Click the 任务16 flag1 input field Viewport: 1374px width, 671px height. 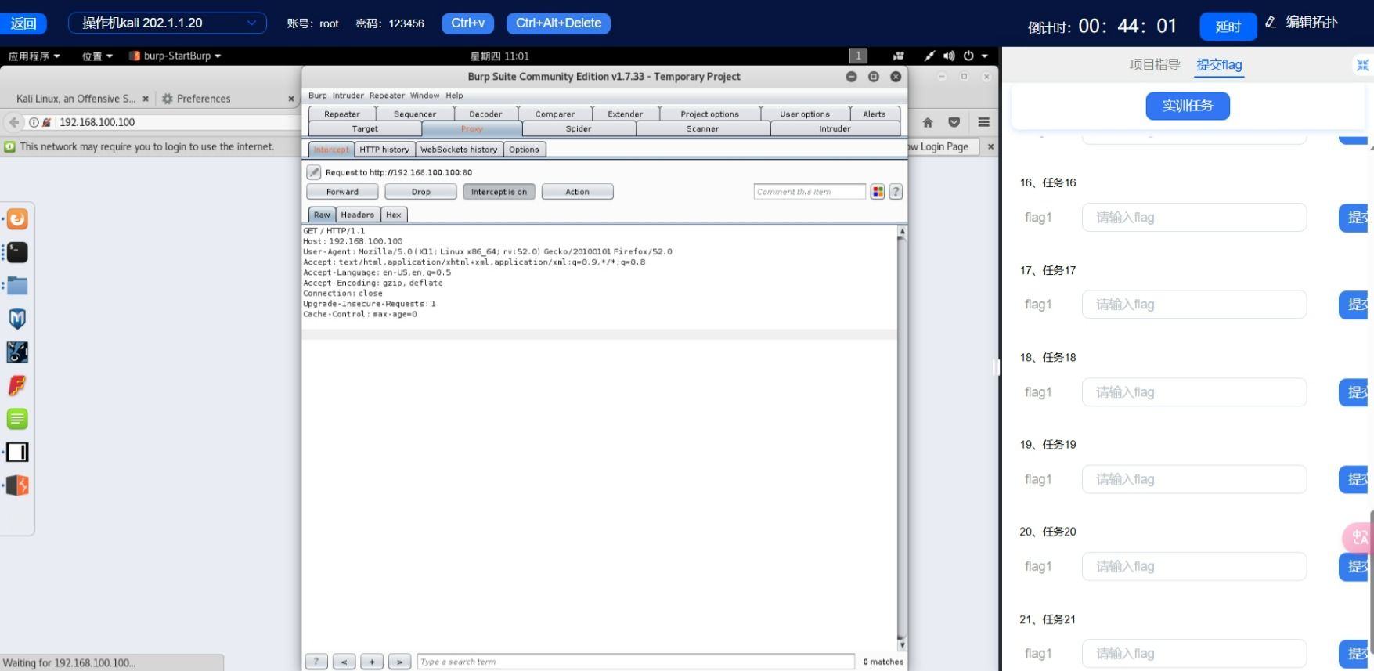click(x=1194, y=218)
